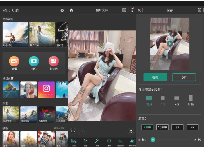Viewport: 204px width, 147px height.
Task: Click the 6 秒 duration value
Action: 198,140
